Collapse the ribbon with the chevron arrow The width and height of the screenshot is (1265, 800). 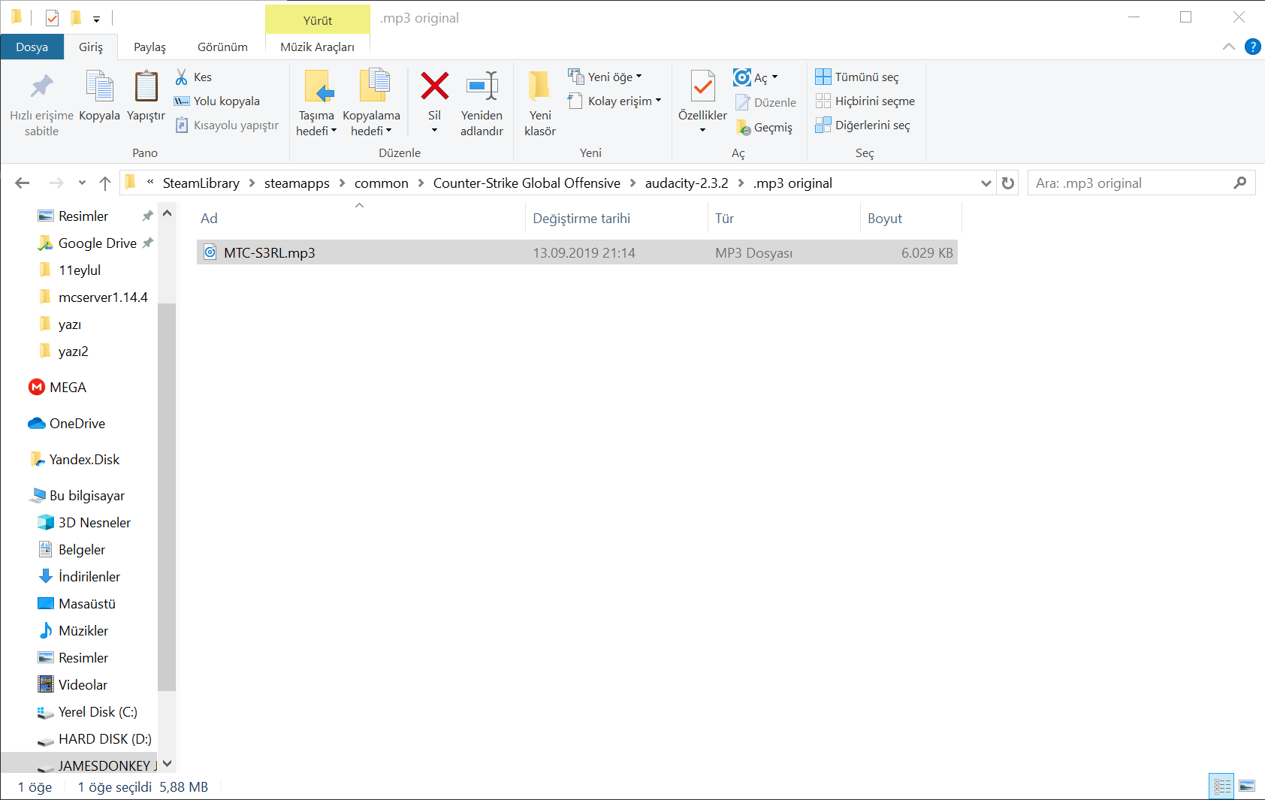[1229, 47]
